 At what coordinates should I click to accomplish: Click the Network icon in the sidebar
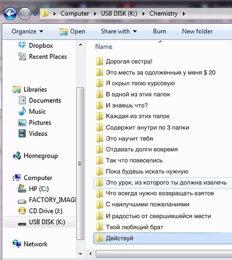pyautogui.click(x=17, y=244)
